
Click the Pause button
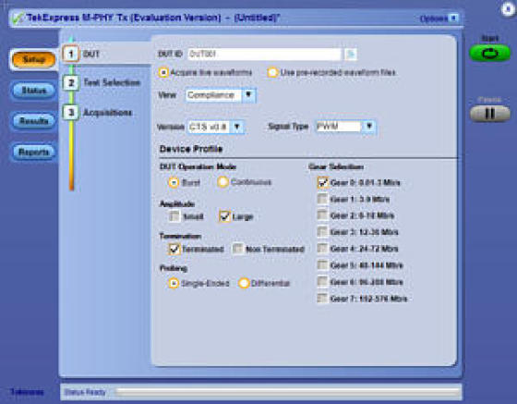point(490,114)
